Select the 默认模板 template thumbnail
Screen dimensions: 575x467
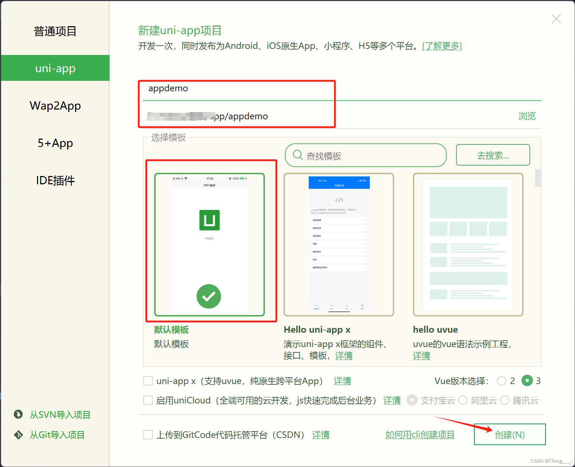[210, 245]
